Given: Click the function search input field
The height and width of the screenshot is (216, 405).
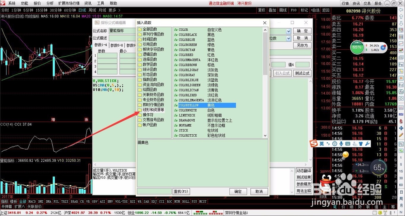Looking at the screenshot, I should click(x=154, y=191).
